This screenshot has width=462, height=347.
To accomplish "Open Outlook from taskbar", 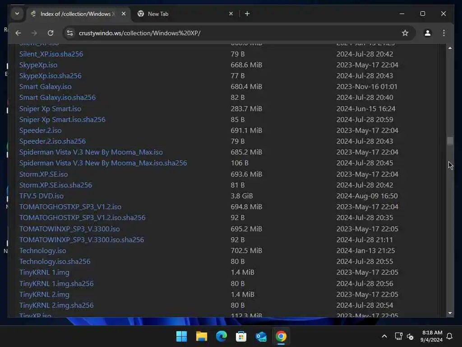I will (261, 336).
